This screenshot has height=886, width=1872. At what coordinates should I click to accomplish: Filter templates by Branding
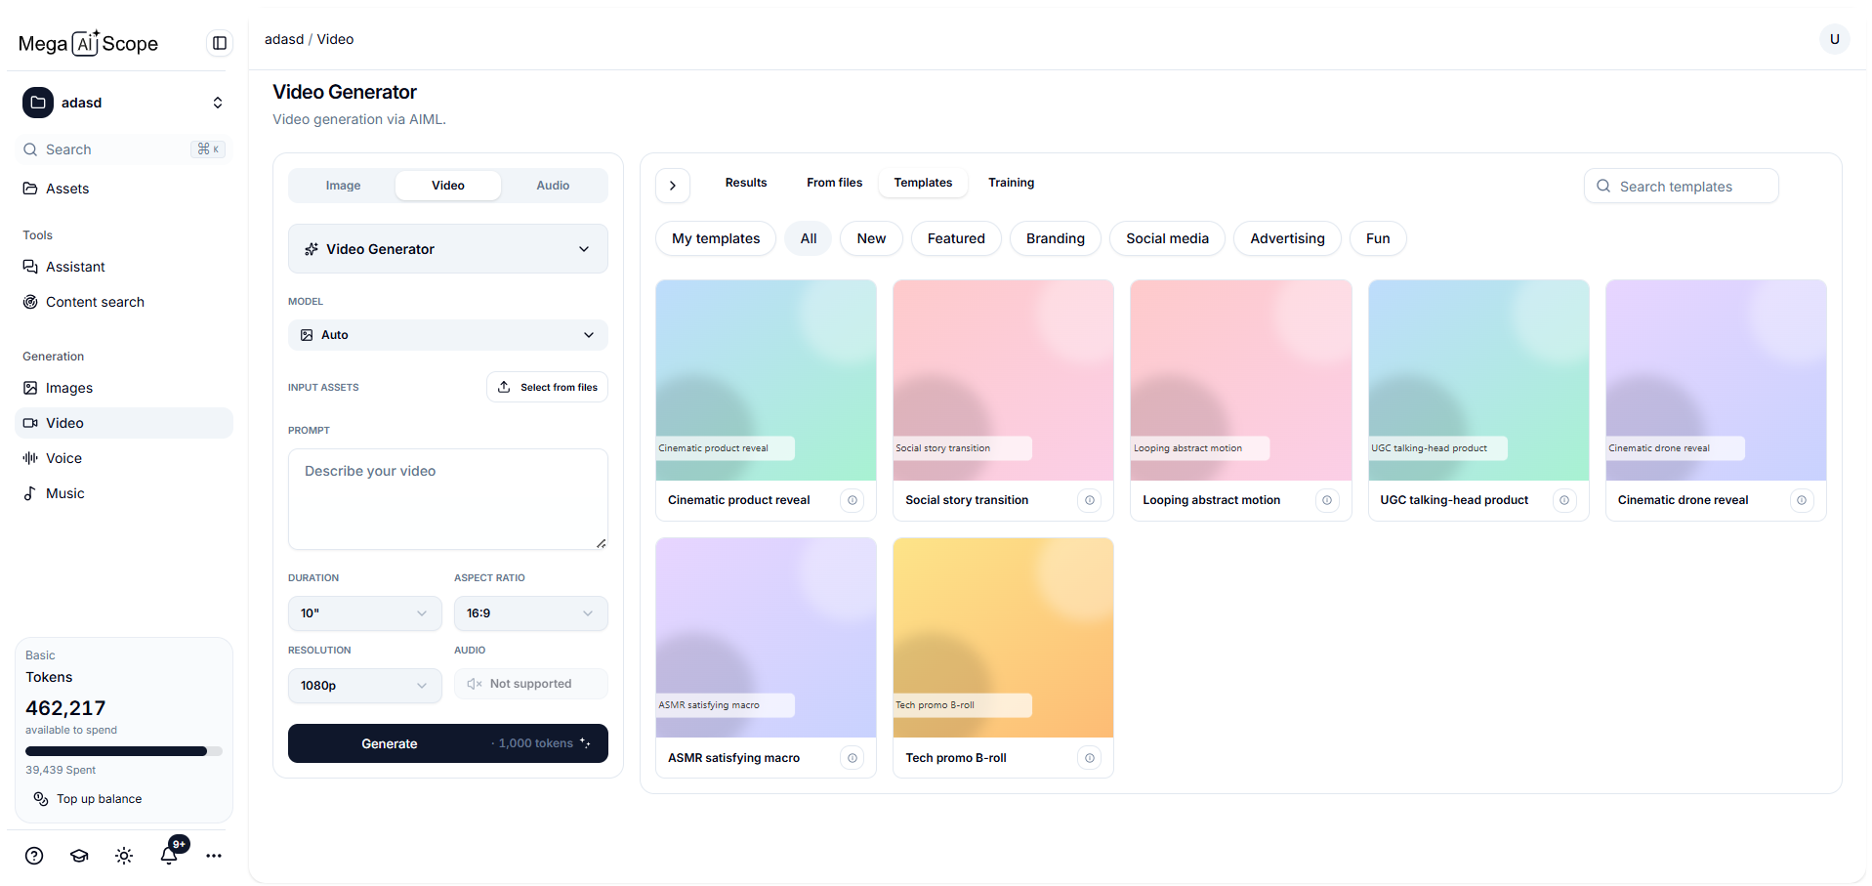coord(1056,238)
